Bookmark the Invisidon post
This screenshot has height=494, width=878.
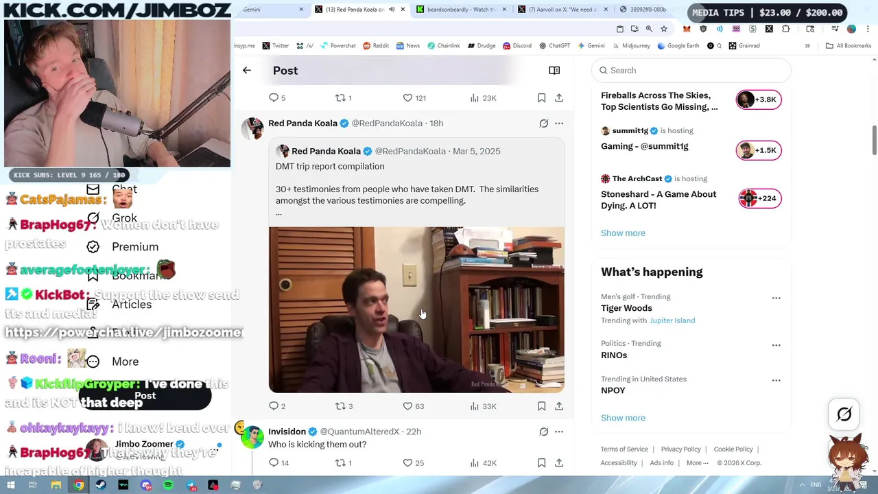pos(541,463)
